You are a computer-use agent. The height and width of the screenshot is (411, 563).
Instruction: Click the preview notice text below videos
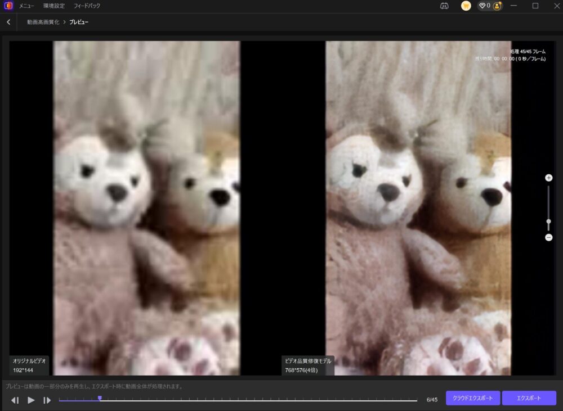[x=95, y=386]
